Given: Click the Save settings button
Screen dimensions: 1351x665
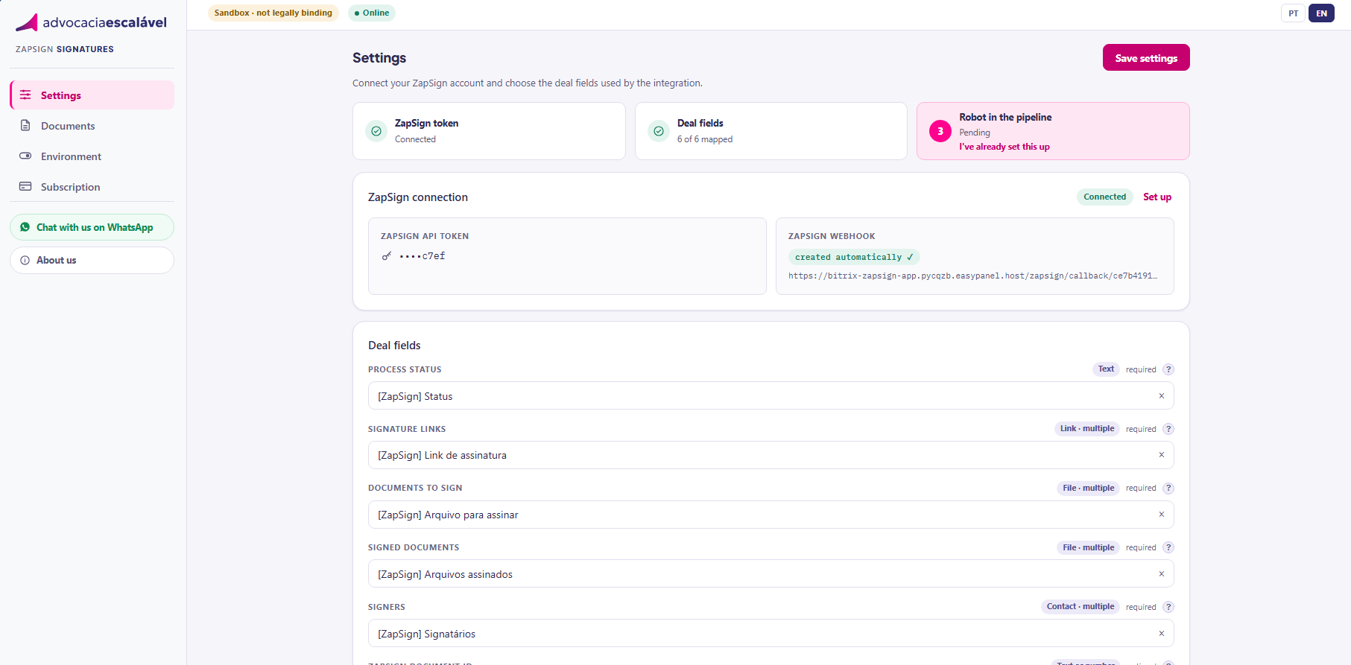Looking at the screenshot, I should 1146,58.
